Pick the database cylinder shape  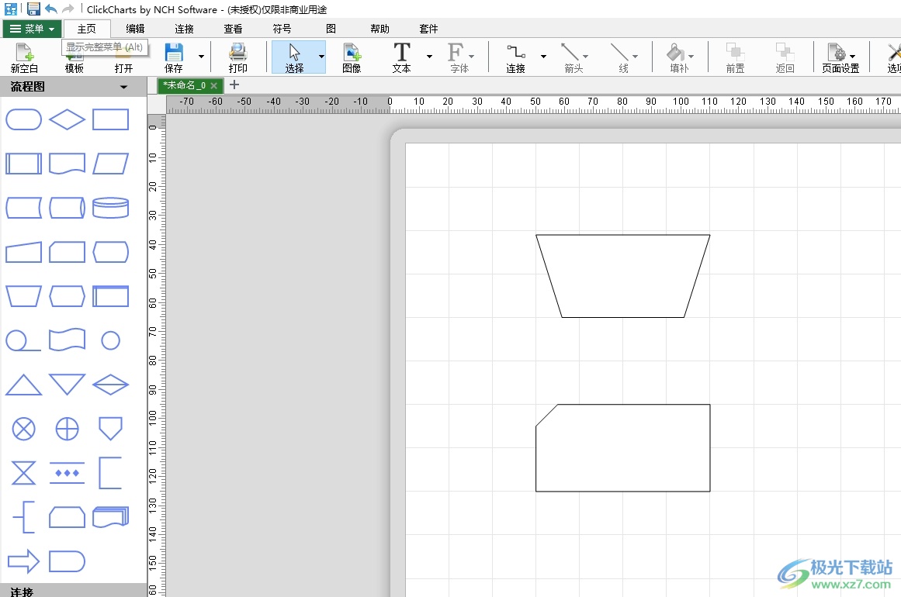pyautogui.click(x=110, y=208)
